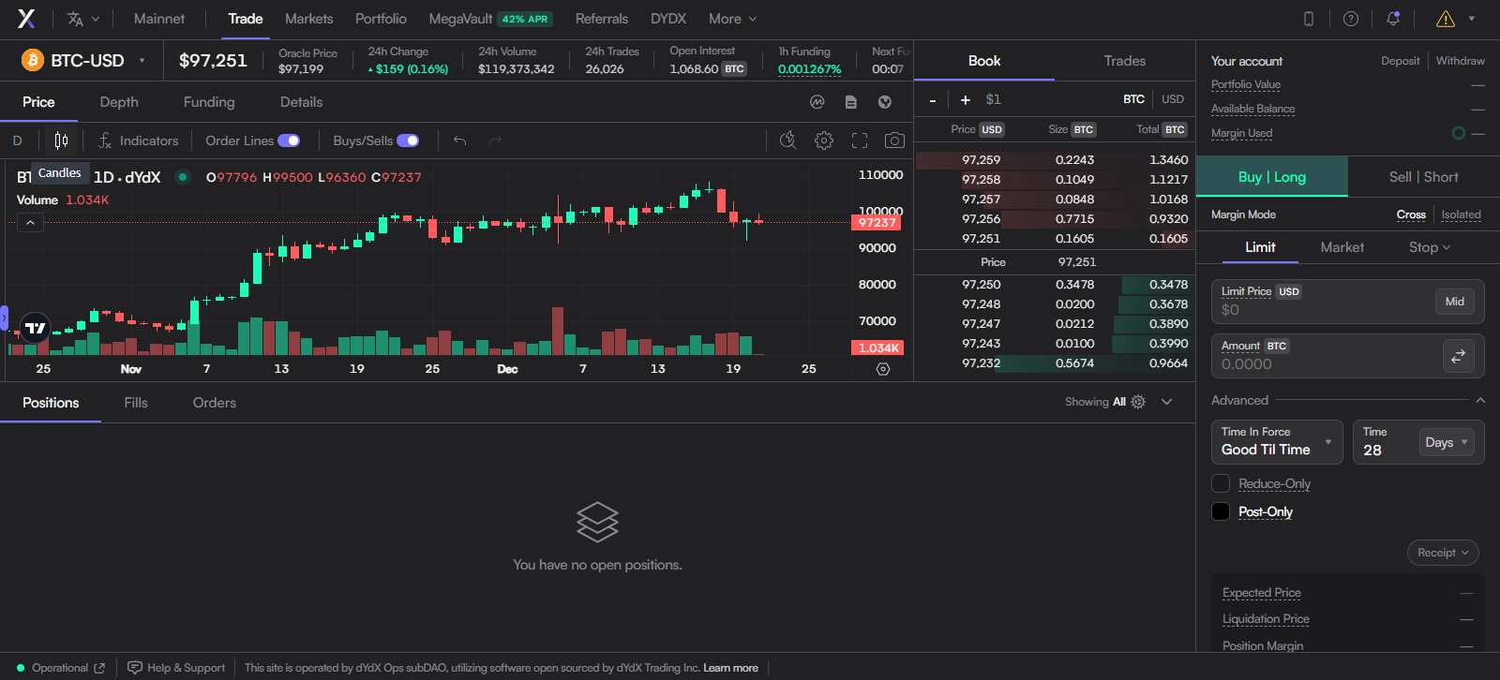This screenshot has width=1500, height=680.
Task: Take a chart snapshot with camera icon
Action: [x=895, y=140]
